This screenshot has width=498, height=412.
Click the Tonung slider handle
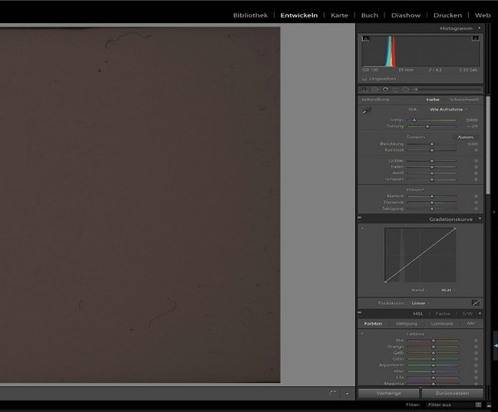point(427,126)
